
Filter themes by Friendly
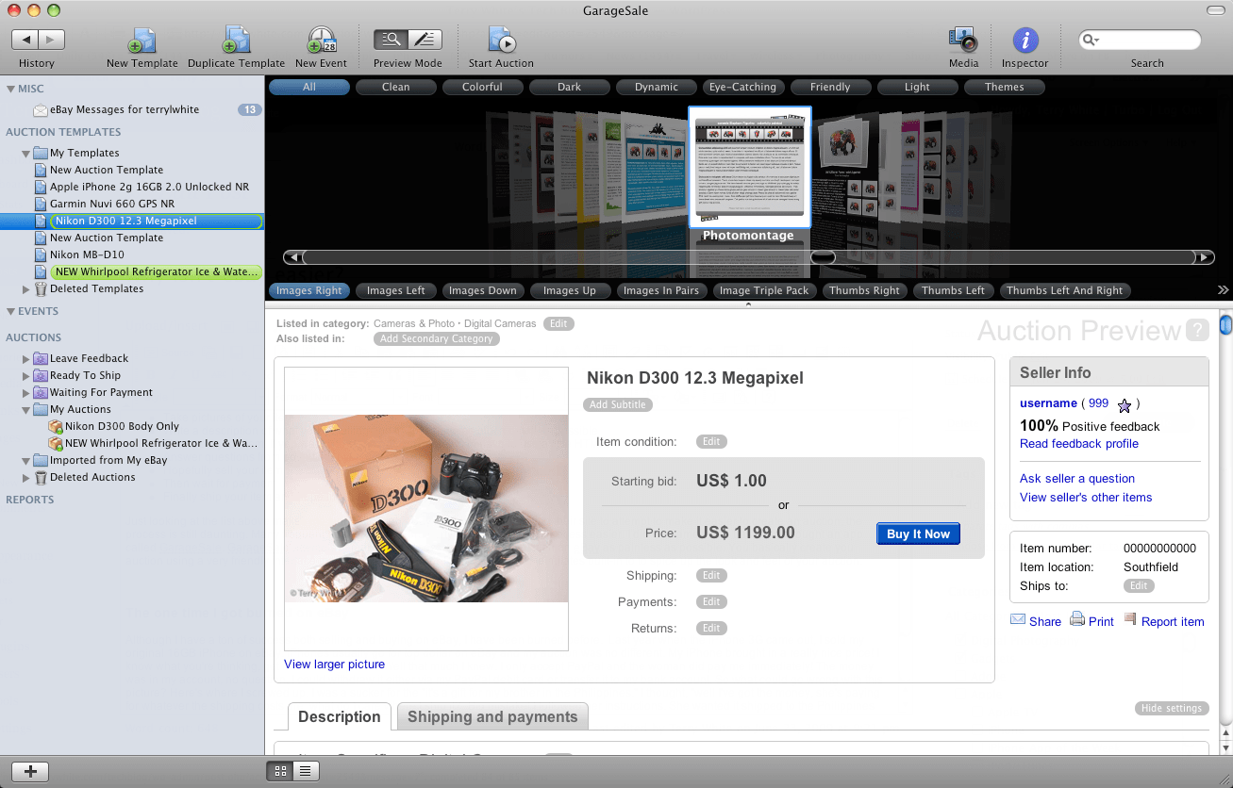point(830,87)
